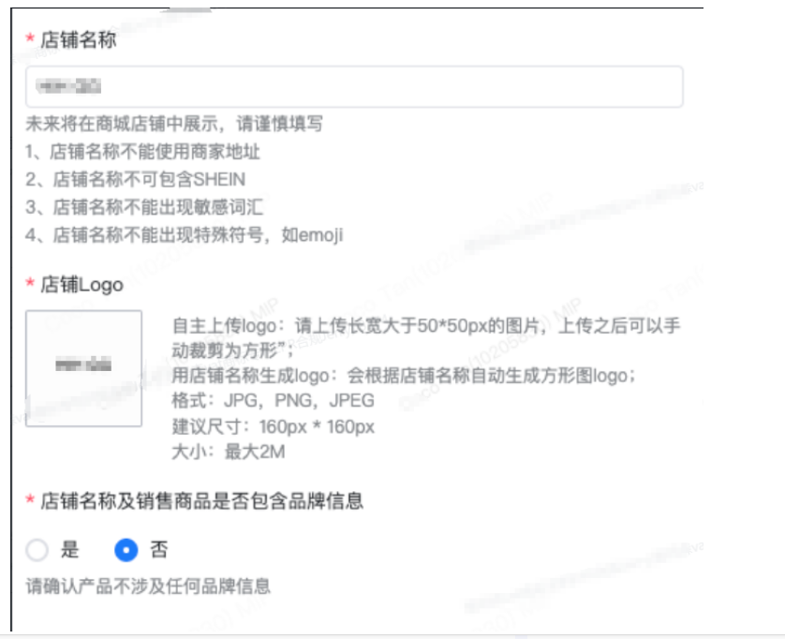The image size is (785, 639).
Task: Click the red asterisk beside 店铺名称
Action: [30, 37]
